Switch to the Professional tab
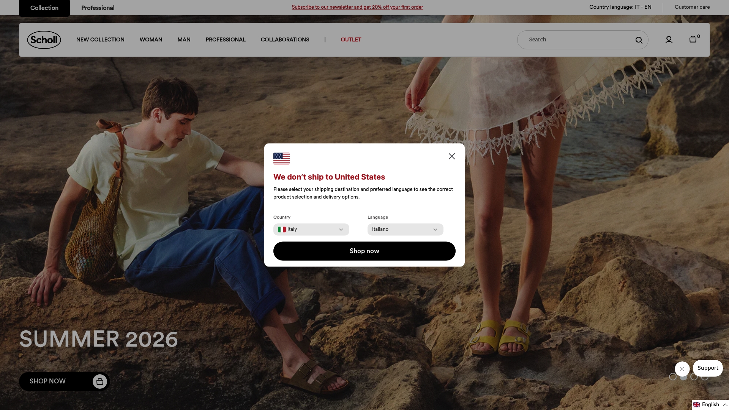Image resolution: width=729 pixels, height=410 pixels. pos(98,8)
